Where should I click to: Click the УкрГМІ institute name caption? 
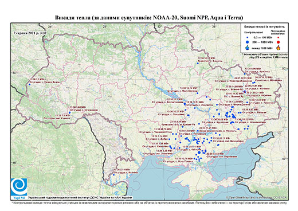tap(80, 198)
